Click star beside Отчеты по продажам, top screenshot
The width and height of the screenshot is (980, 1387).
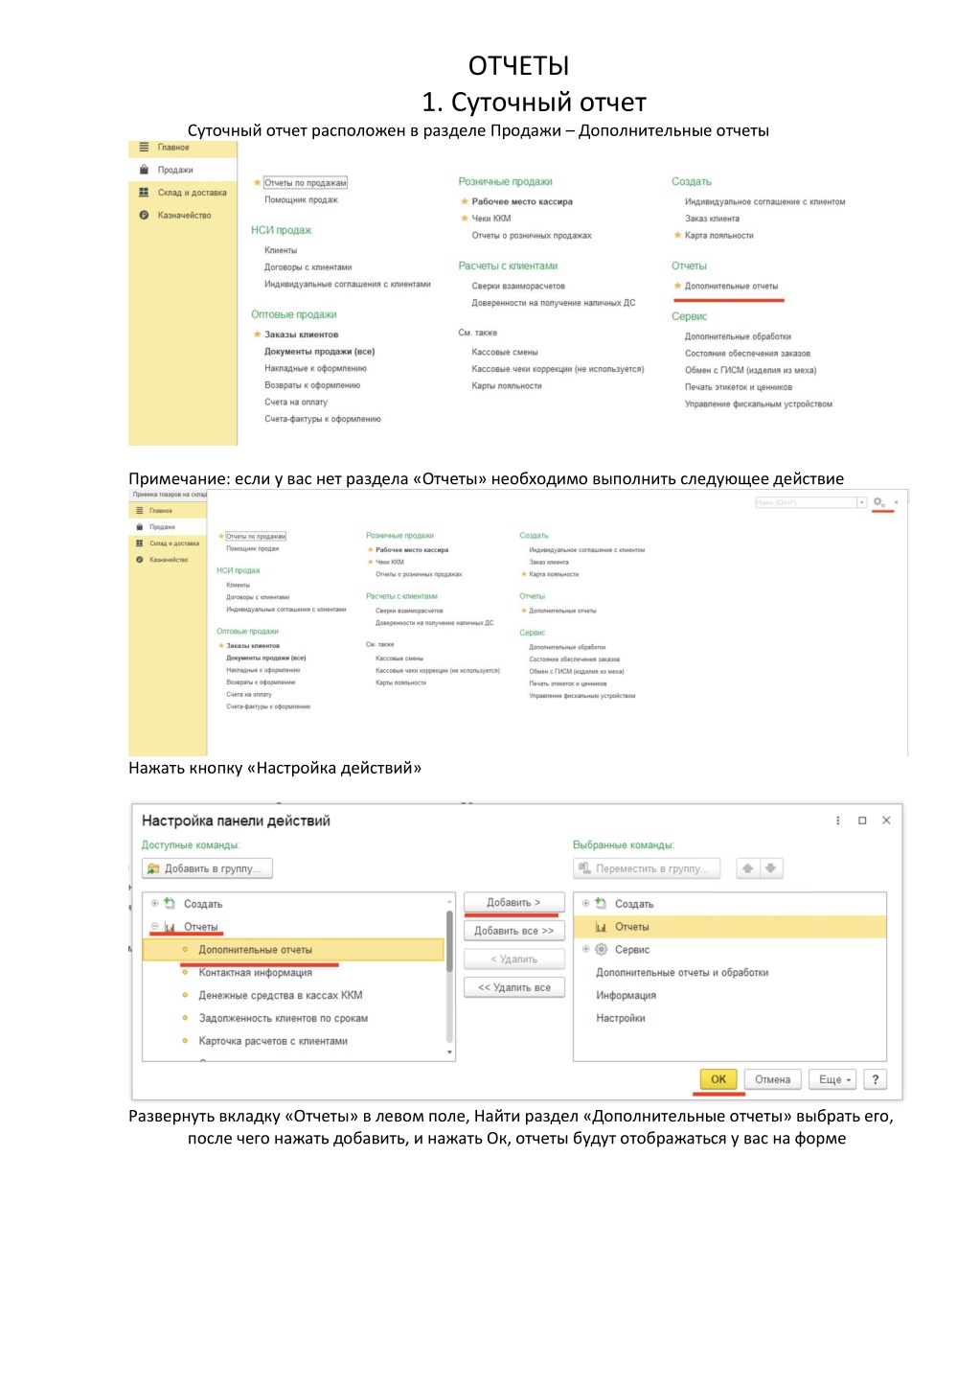pos(257,182)
